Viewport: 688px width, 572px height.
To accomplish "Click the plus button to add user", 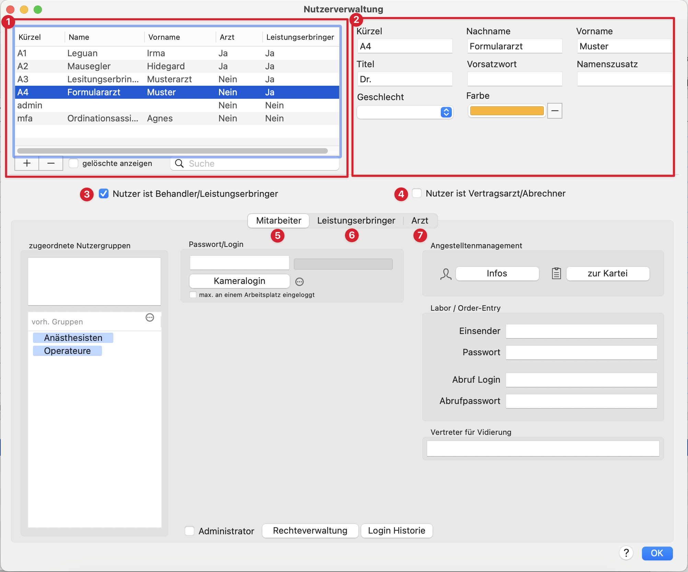I will point(27,163).
